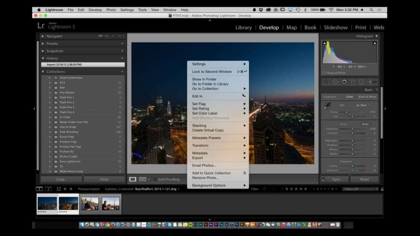Click the Auto tone button

coord(365,124)
